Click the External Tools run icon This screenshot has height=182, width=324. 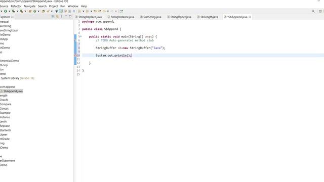[21, 11]
